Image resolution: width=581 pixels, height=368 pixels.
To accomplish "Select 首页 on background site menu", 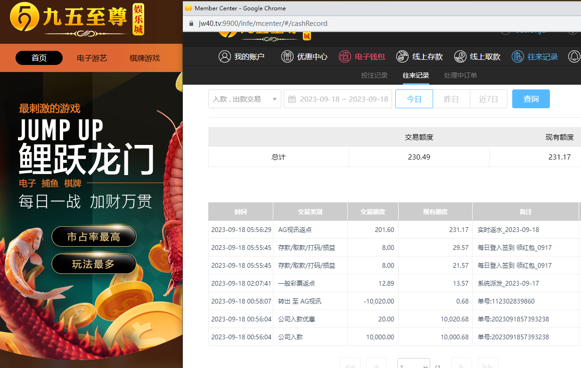I will (39, 58).
